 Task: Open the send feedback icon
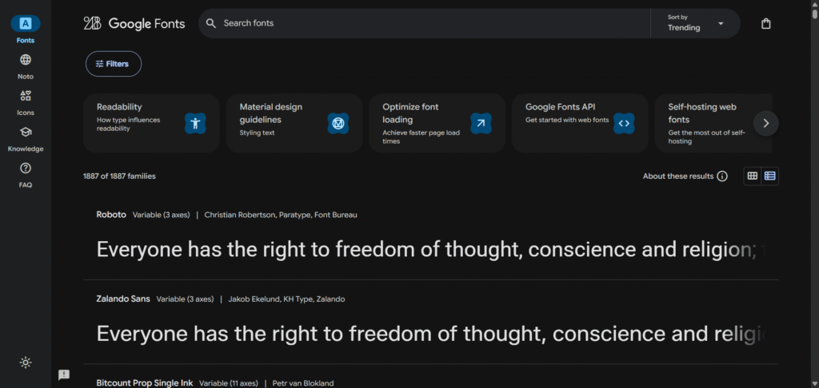64,374
